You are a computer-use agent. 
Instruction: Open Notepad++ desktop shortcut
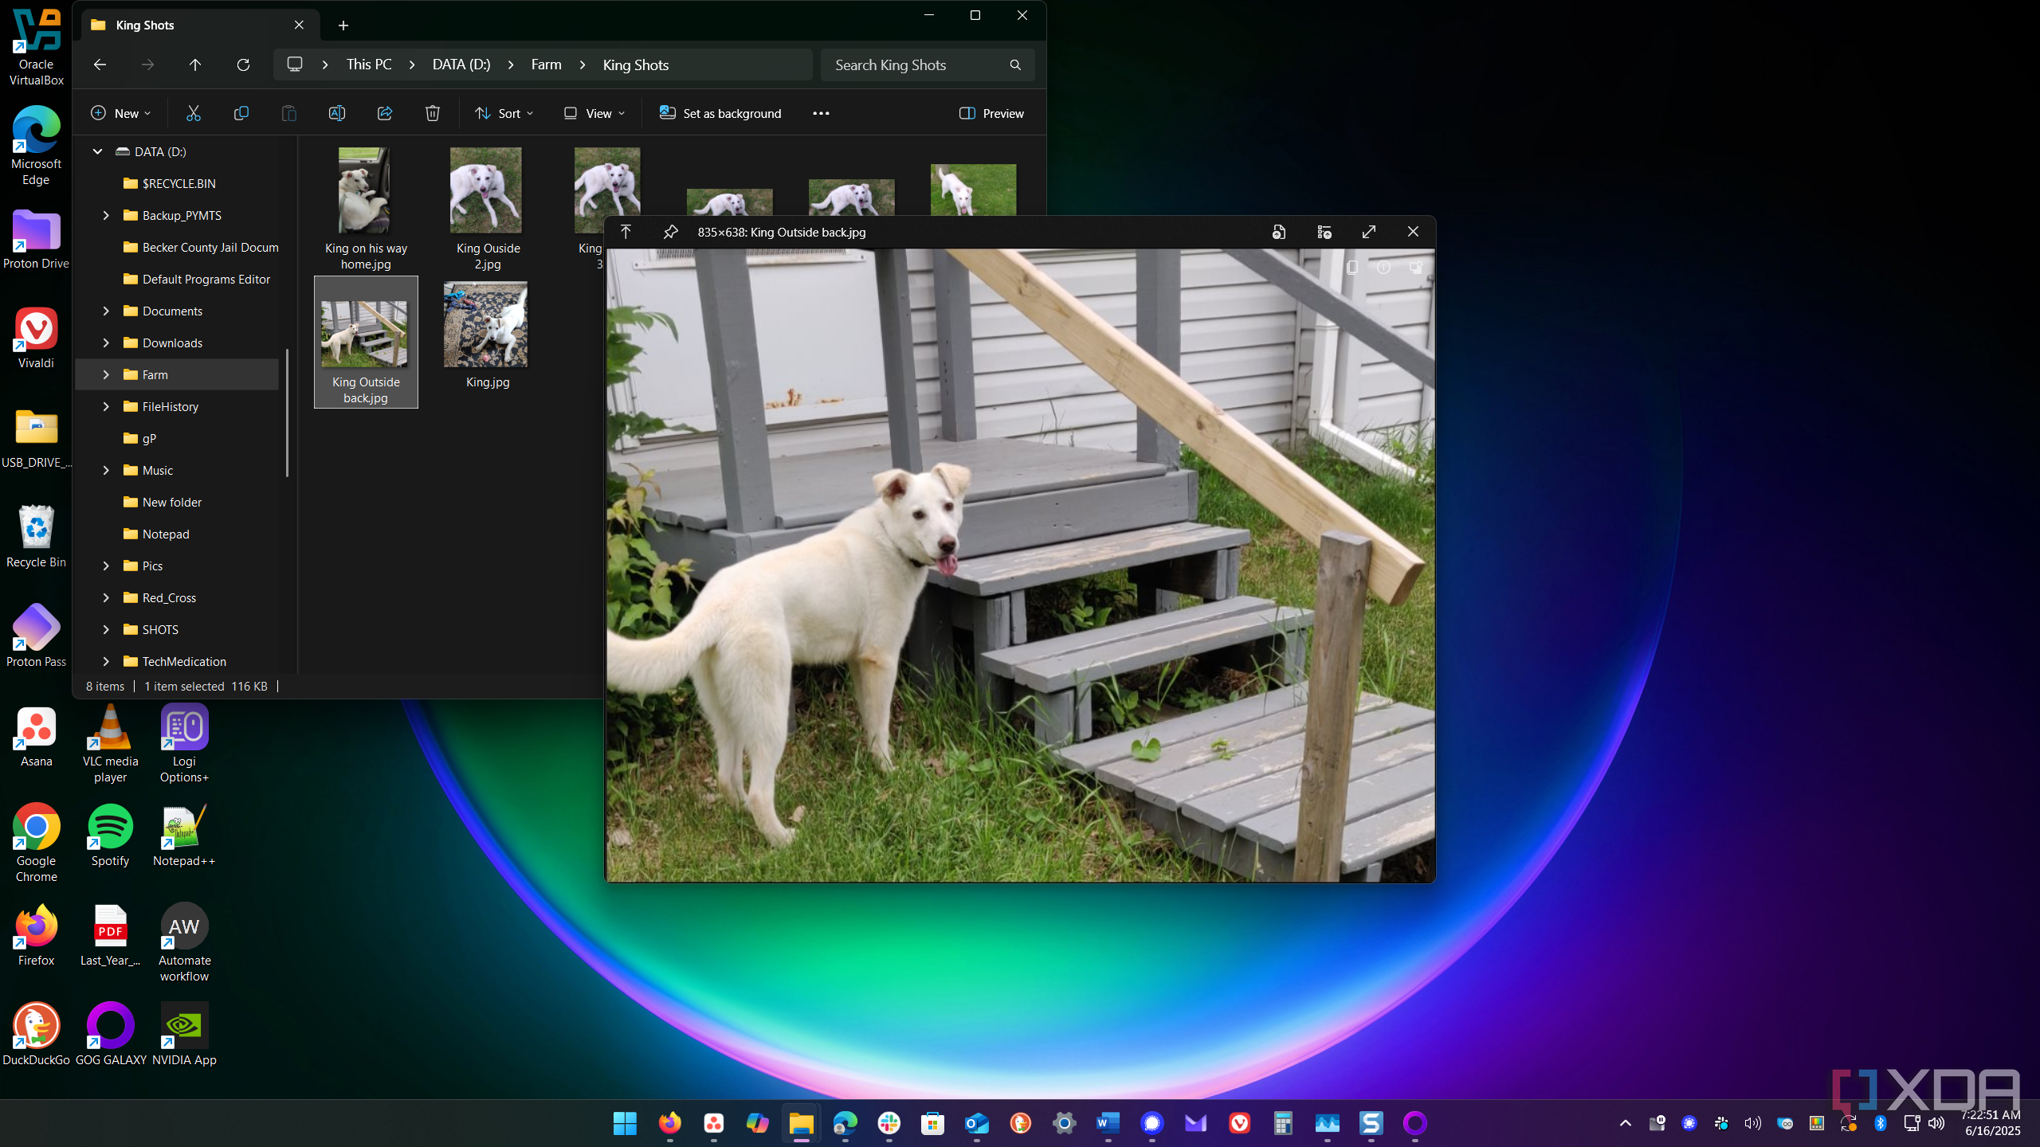point(184,836)
